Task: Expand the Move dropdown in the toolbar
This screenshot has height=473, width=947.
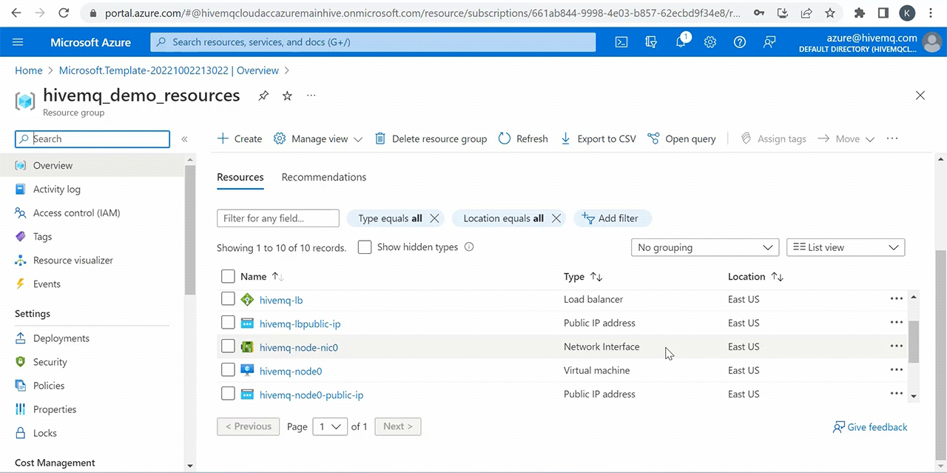Action: point(846,138)
